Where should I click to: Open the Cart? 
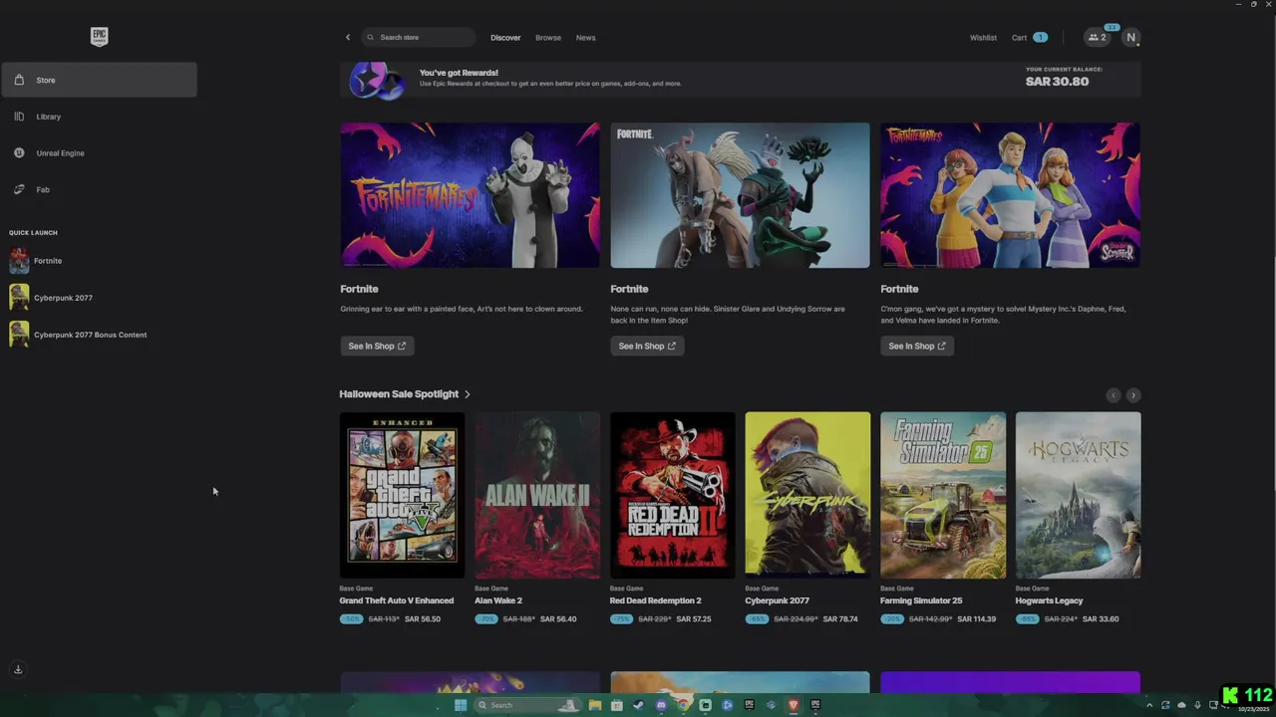1029,38
